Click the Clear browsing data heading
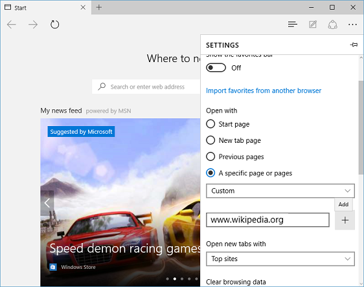Screen dimensions: 364x287 pos(236,282)
